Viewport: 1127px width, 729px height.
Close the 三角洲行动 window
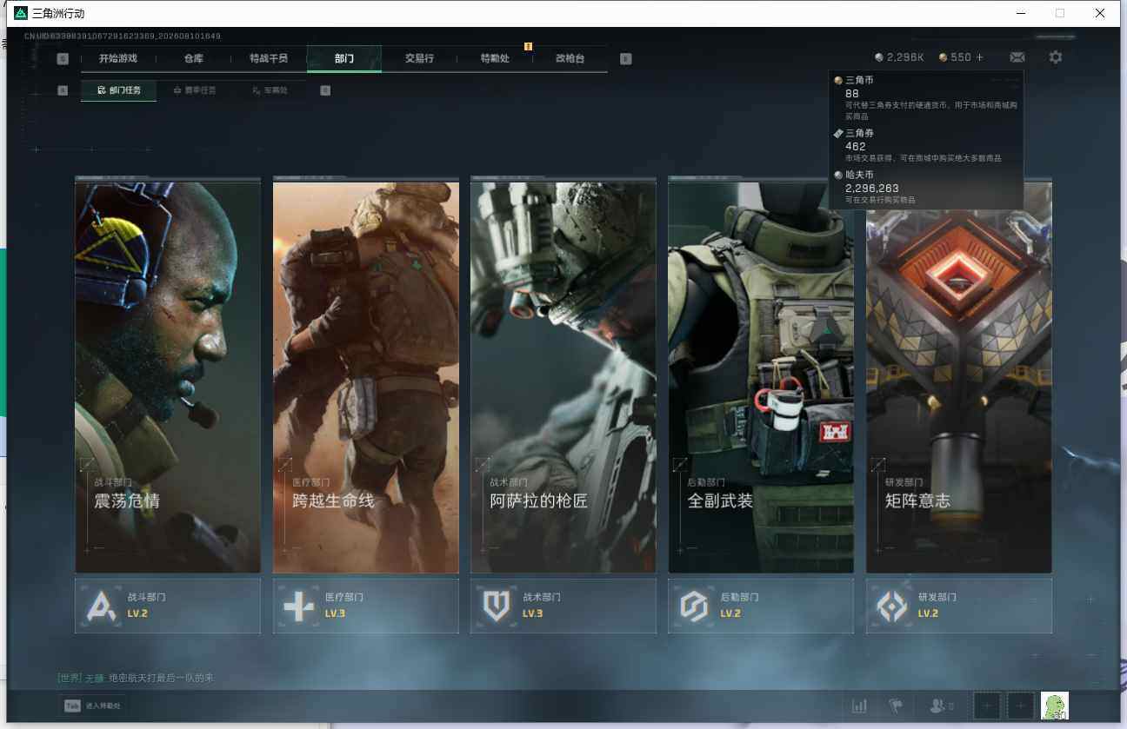coord(1100,13)
